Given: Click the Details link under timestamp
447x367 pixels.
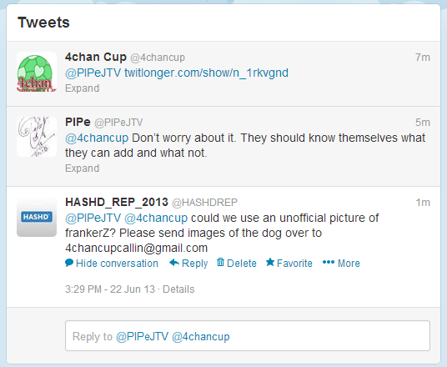Looking at the screenshot, I should tap(178, 289).
